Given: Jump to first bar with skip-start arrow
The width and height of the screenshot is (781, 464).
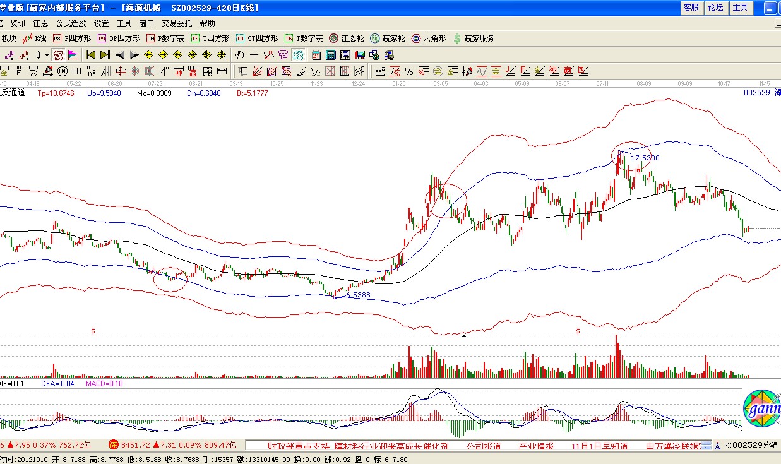Looking at the screenshot, I should click(x=90, y=55).
